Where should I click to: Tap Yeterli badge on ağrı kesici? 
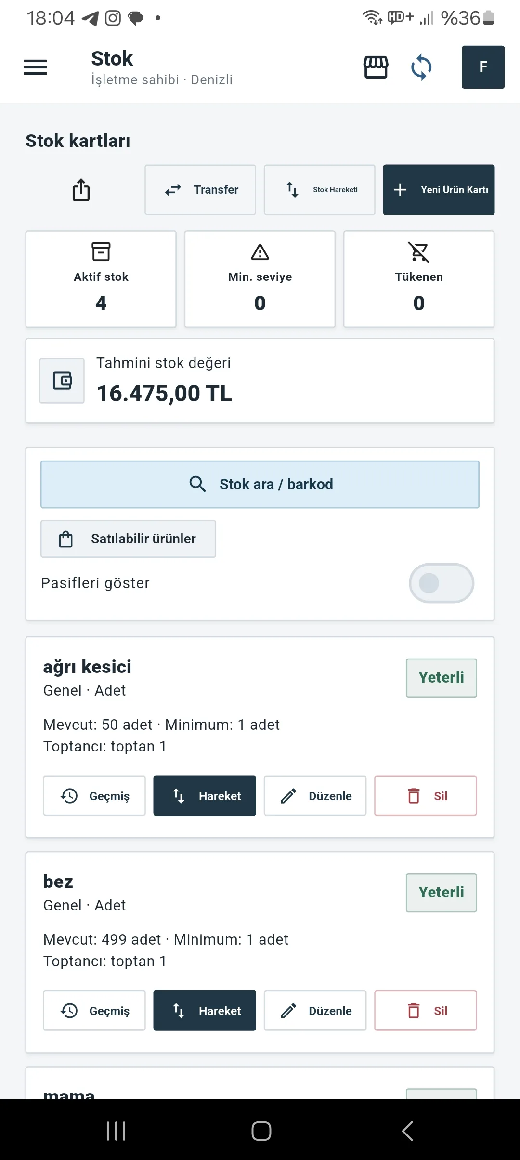tap(442, 678)
